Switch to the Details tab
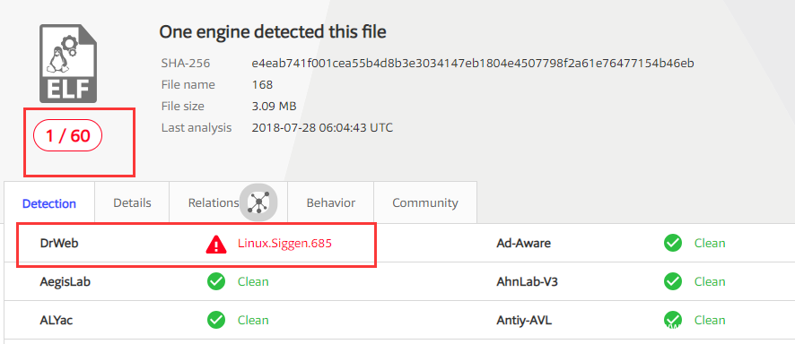Viewport: 795px width, 344px height. tap(132, 202)
